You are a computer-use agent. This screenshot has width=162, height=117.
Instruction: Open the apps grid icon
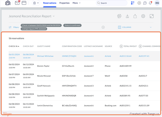(133, 3)
